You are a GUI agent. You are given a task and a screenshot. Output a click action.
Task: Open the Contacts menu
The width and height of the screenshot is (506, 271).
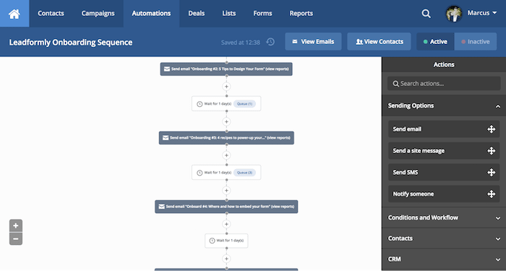click(x=51, y=14)
